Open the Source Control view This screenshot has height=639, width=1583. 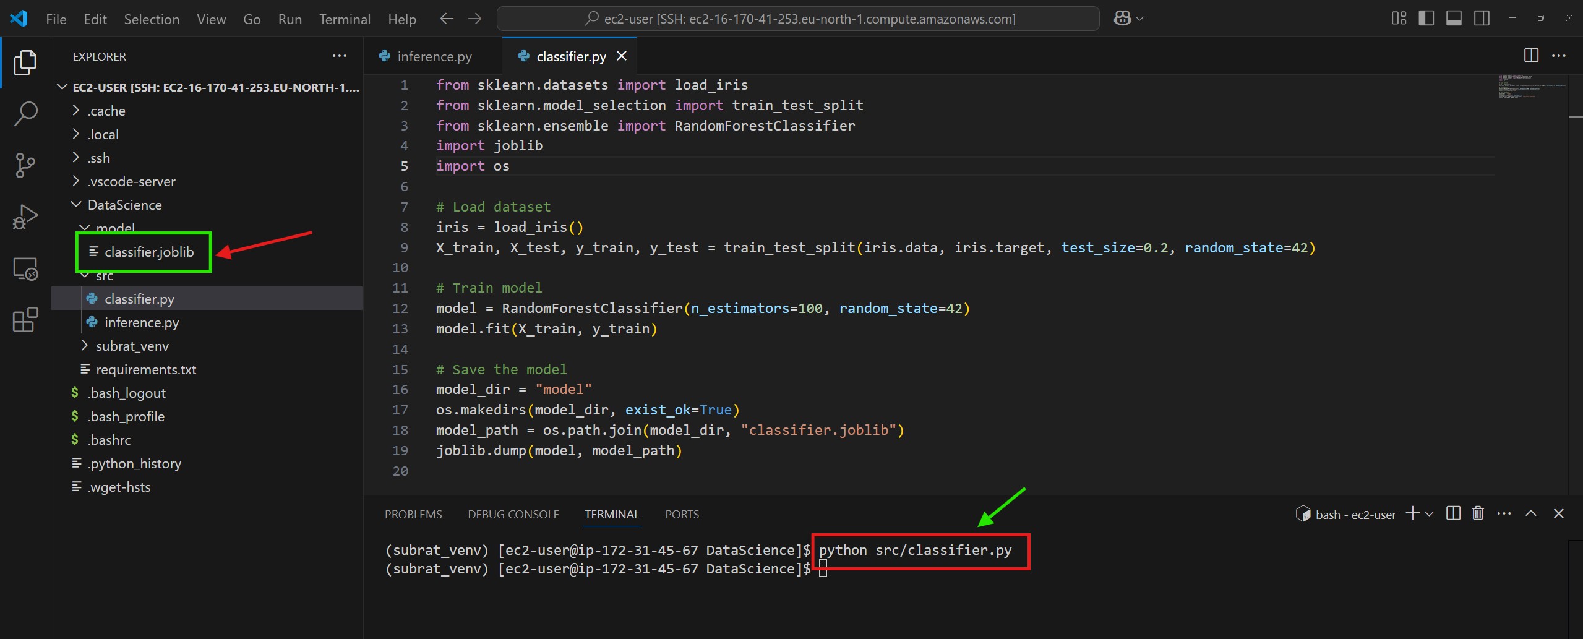pos(25,165)
